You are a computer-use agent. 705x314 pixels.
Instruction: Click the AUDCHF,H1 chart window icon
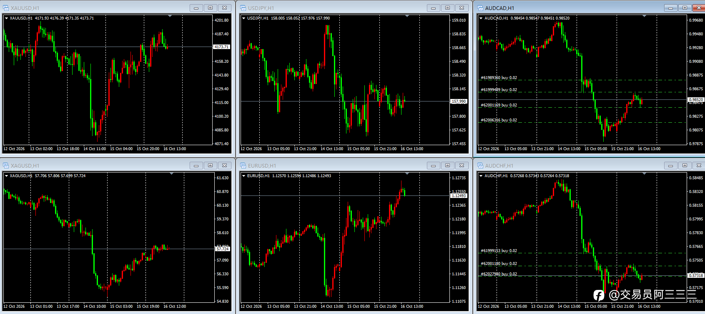point(480,166)
